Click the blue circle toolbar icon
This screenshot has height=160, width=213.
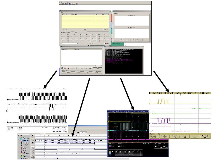point(70,4)
